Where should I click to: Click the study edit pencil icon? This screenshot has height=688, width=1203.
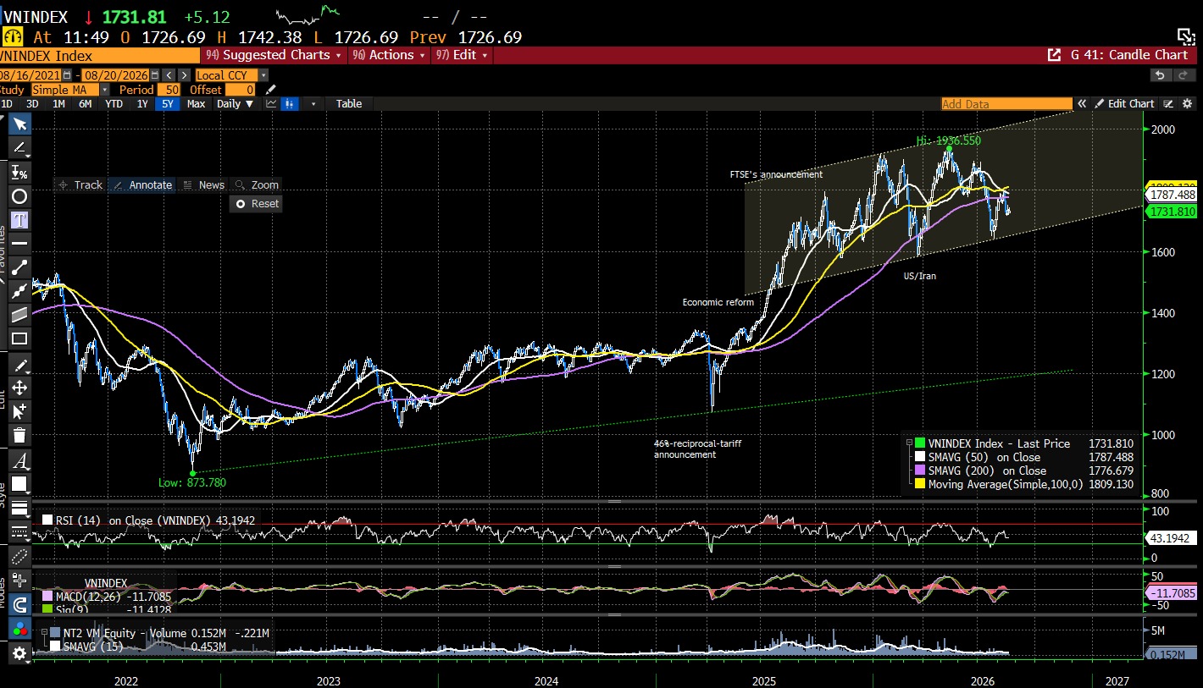click(271, 90)
